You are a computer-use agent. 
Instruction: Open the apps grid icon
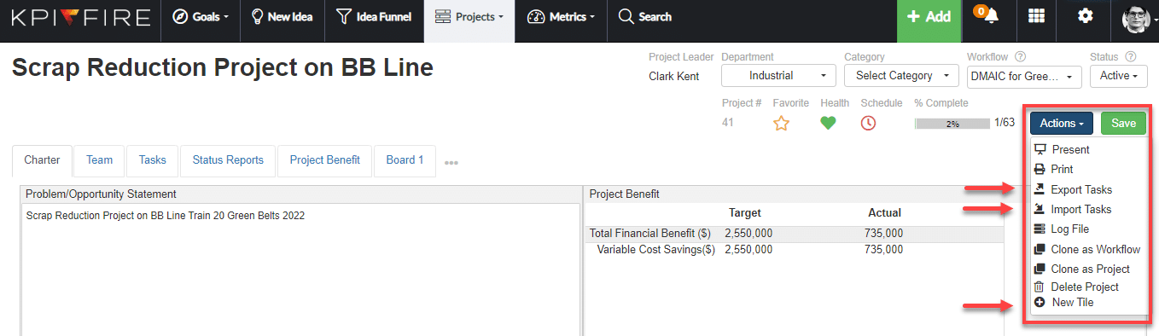click(1037, 16)
